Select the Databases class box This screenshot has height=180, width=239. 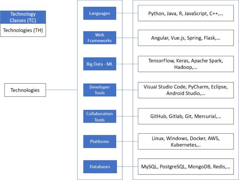100,167
